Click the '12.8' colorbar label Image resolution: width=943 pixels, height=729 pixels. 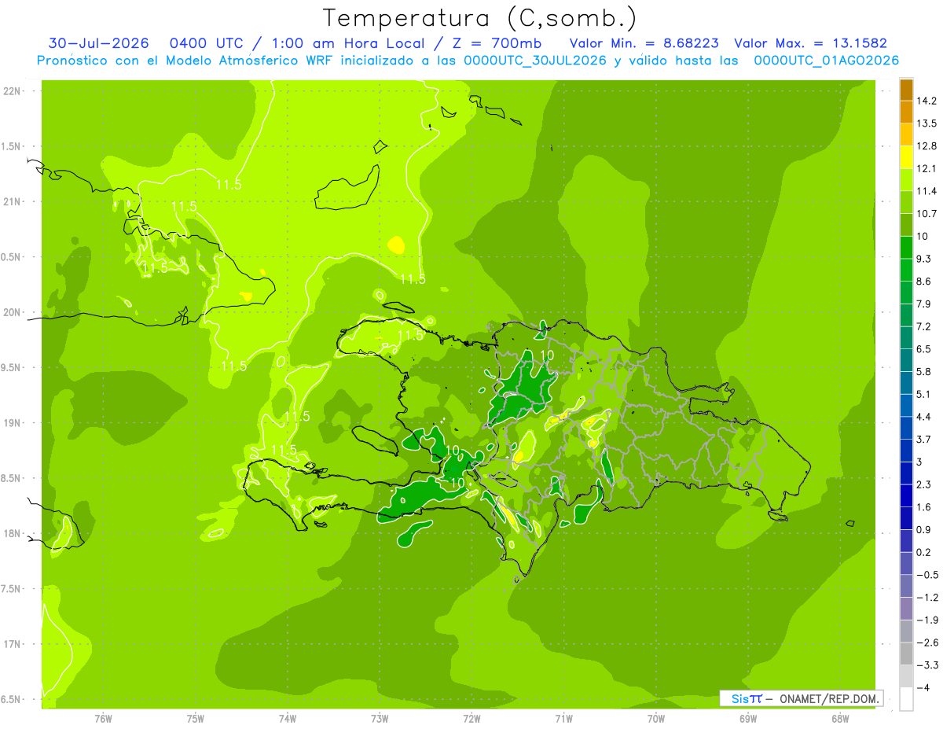tap(926, 146)
